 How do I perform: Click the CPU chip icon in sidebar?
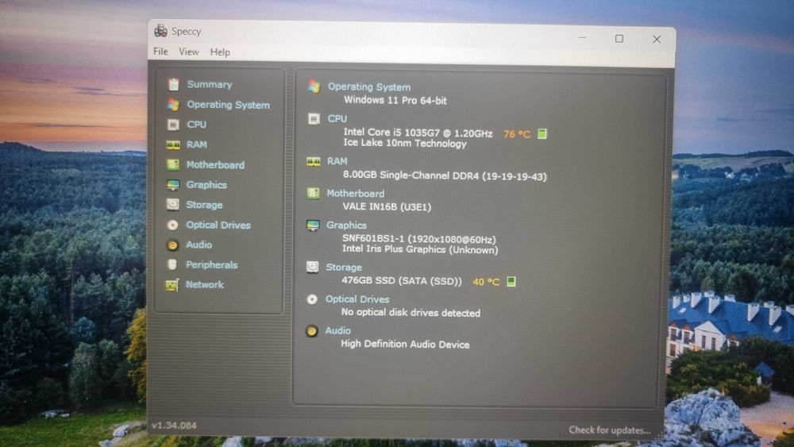pyautogui.click(x=173, y=125)
